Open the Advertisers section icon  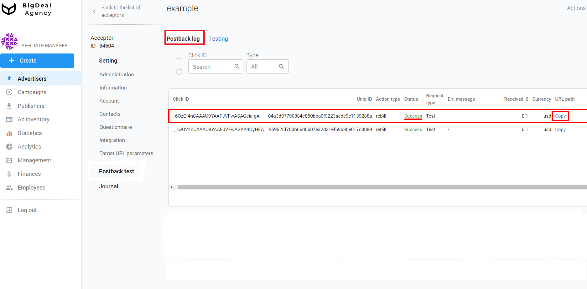[x=9, y=79]
